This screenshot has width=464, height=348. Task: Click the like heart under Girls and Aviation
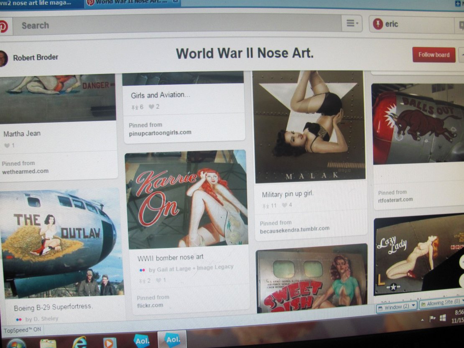pyautogui.click(x=151, y=107)
